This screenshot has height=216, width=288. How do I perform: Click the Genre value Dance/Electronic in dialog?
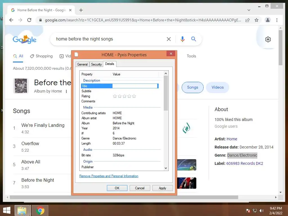(x=124, y=138)
